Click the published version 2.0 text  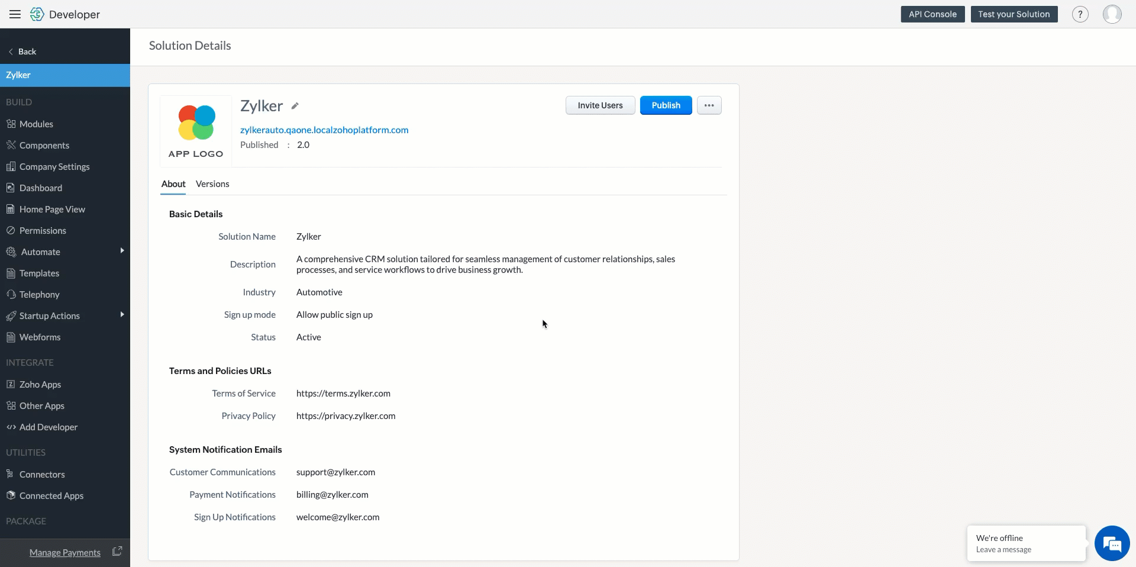tap(303, 145)
